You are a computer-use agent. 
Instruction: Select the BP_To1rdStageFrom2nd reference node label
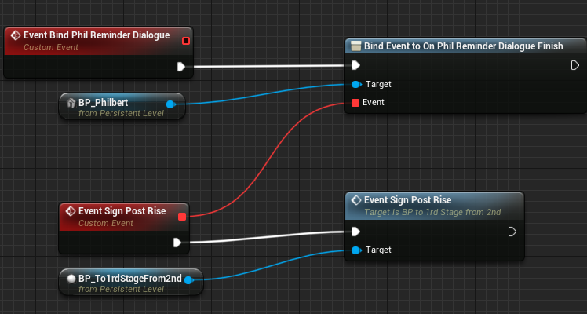coord(130,279)
